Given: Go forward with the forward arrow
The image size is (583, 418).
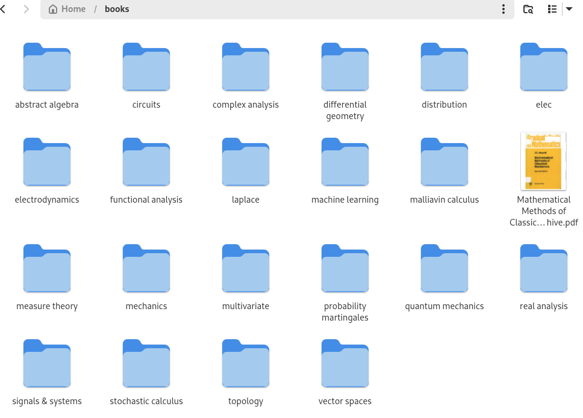Looking at the screenshot, I should [x=26, y=9].
